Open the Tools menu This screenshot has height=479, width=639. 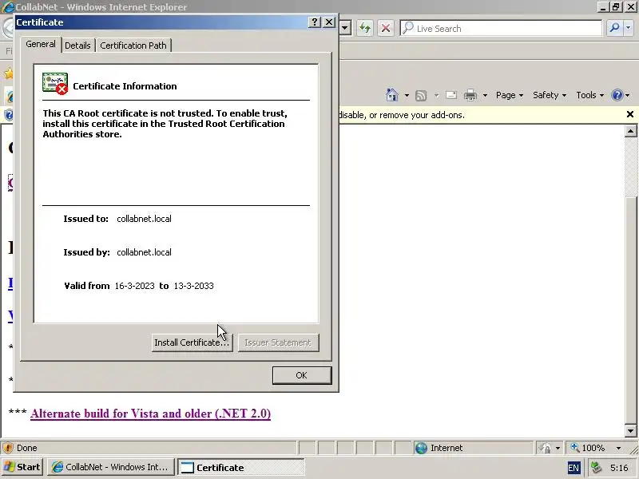(x=589, y=95)
